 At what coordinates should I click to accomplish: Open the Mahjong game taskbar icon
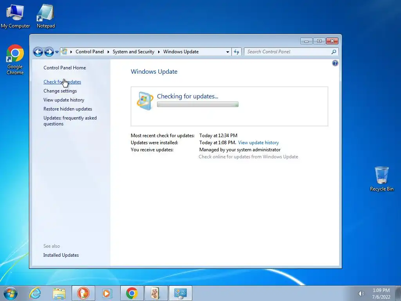(156, 293)
